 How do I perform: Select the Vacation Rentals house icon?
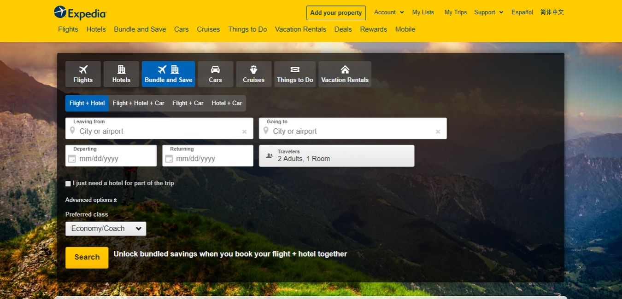click(x=345, y=69)
